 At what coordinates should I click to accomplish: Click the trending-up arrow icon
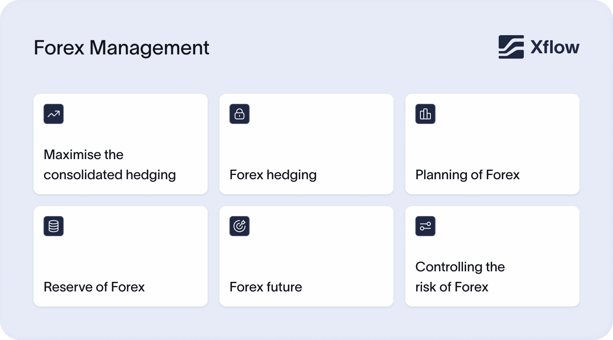coord(54,114)
